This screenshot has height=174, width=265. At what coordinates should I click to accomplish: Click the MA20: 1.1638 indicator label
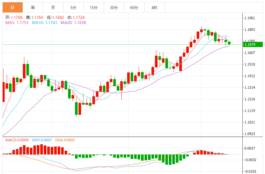[73, 23]
